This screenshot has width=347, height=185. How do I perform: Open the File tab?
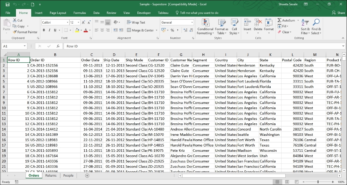point(8,13)
